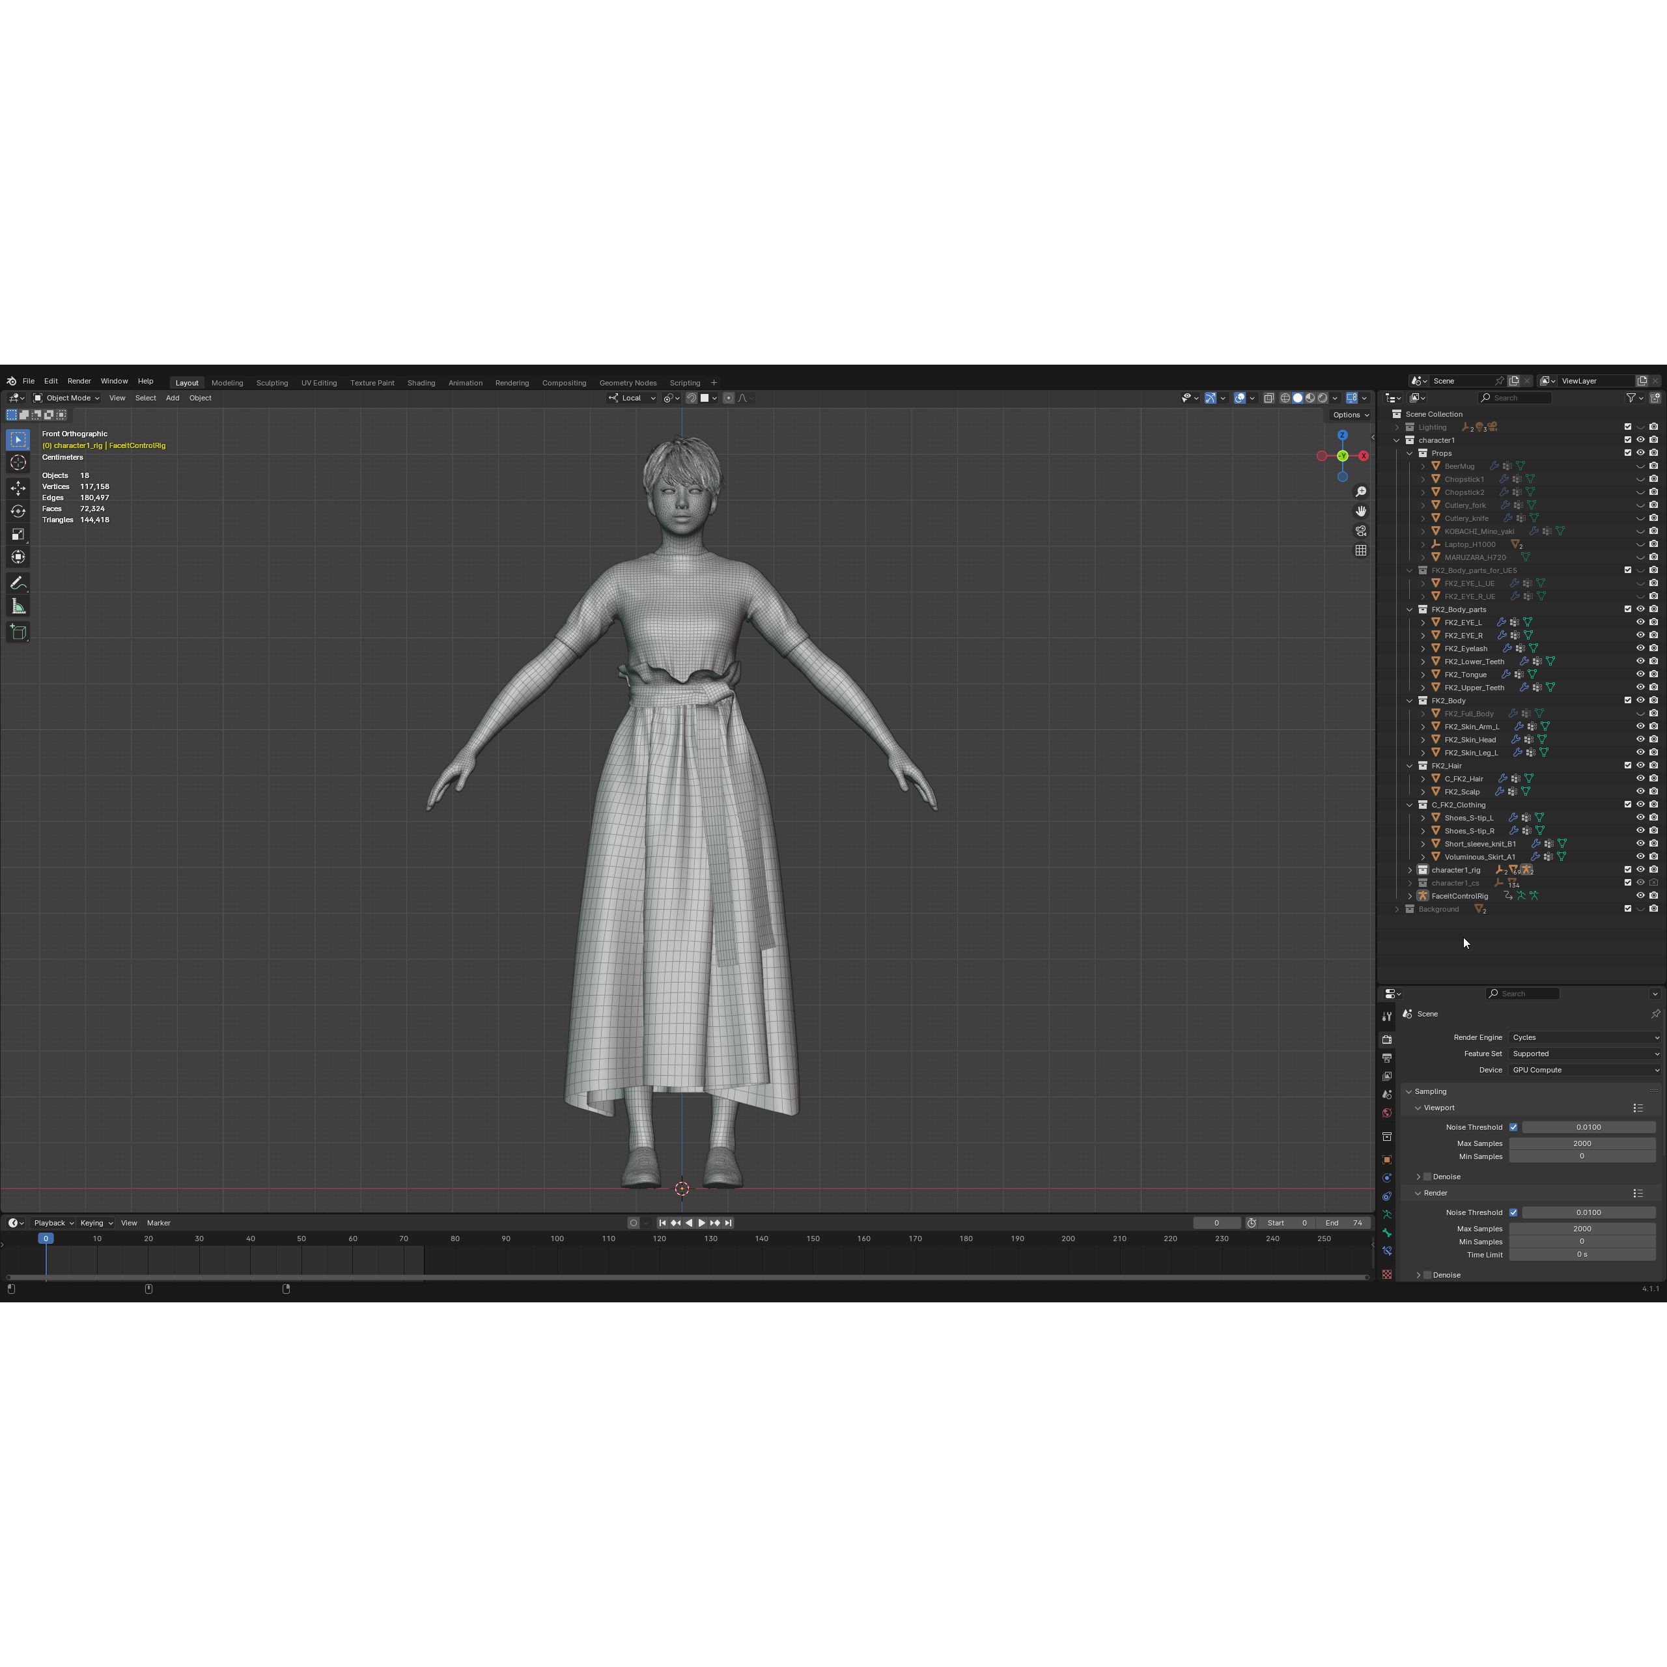Select the Measure tool
The image size is (1667, 1667).
(18, 605)
